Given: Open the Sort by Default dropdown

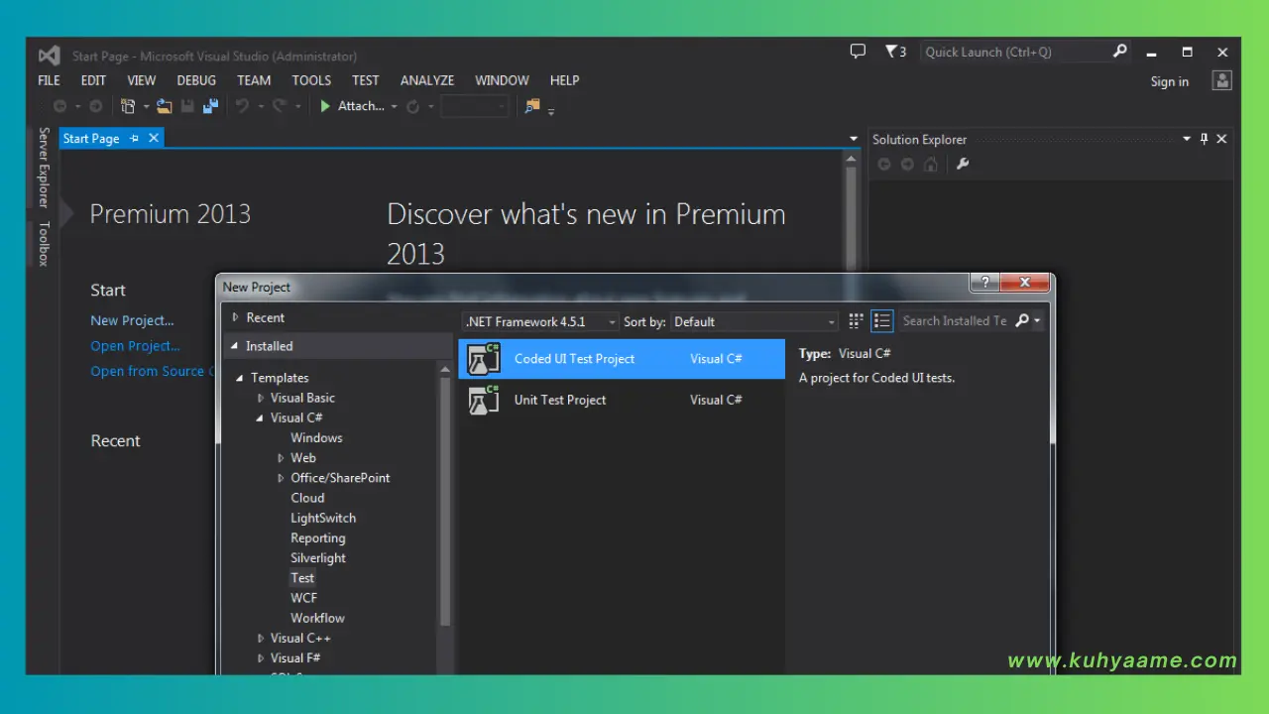Looking at the screenshot, I should (755, 322).
